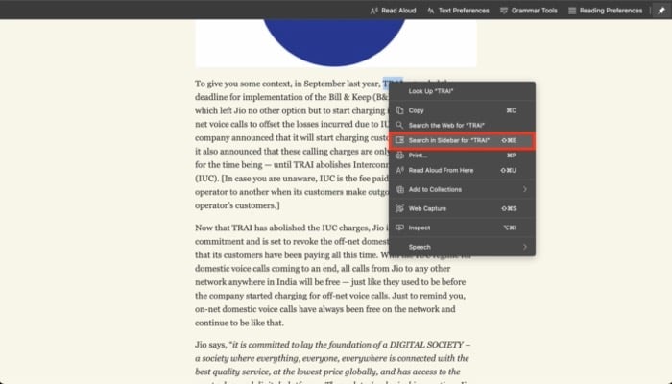Viewport: 672px width, 384px height.
Task: Click the magnifier icon for web search
Action: tap(399, 125)
